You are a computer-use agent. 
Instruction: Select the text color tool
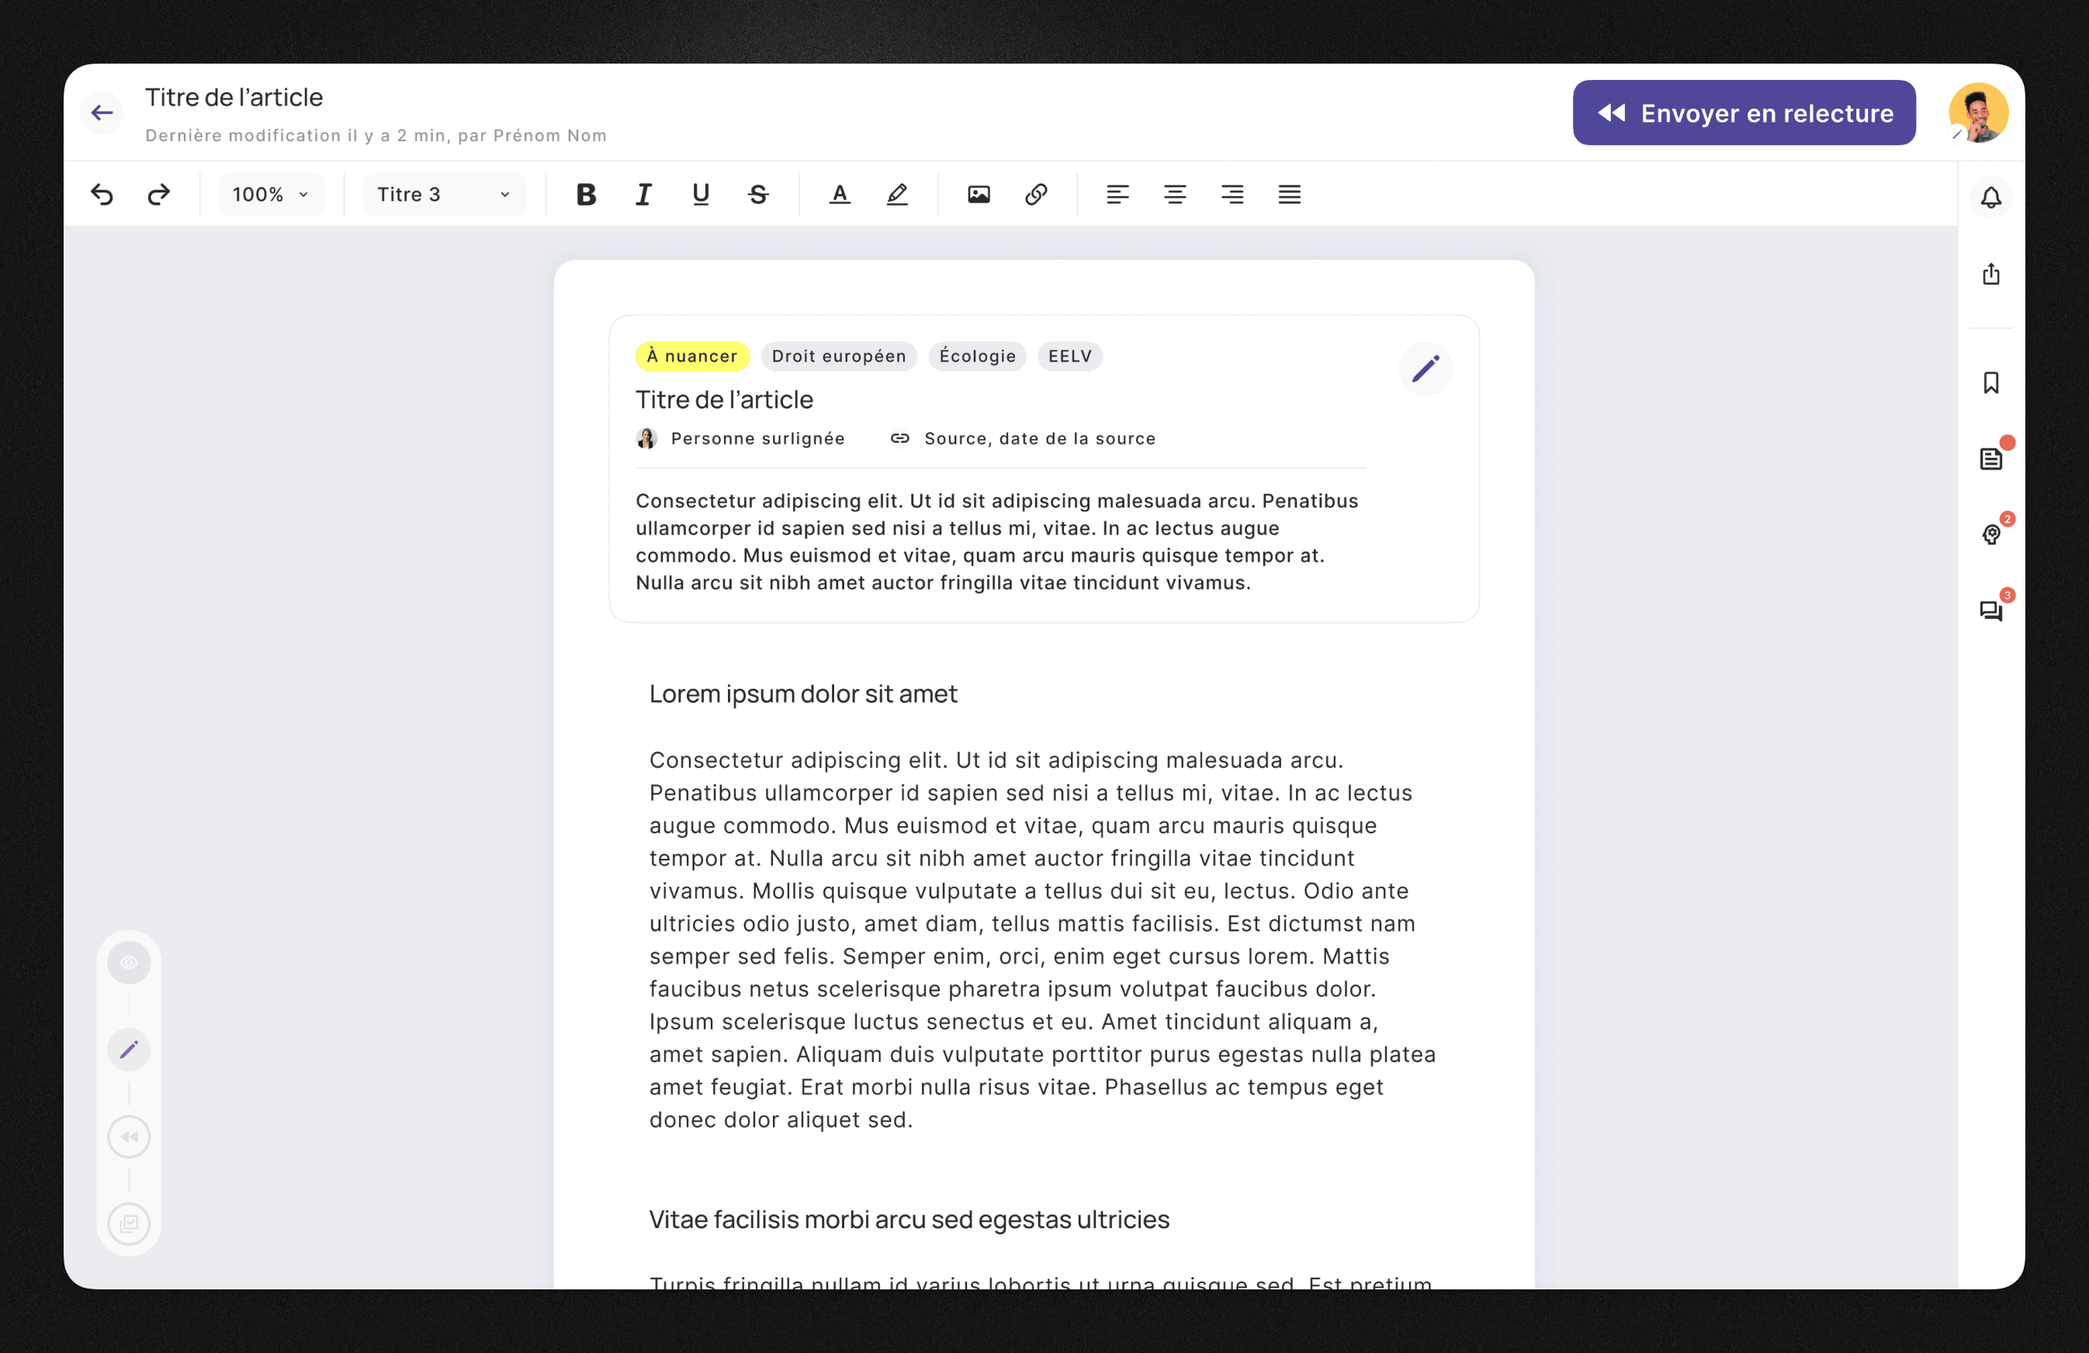click(839, 194)
